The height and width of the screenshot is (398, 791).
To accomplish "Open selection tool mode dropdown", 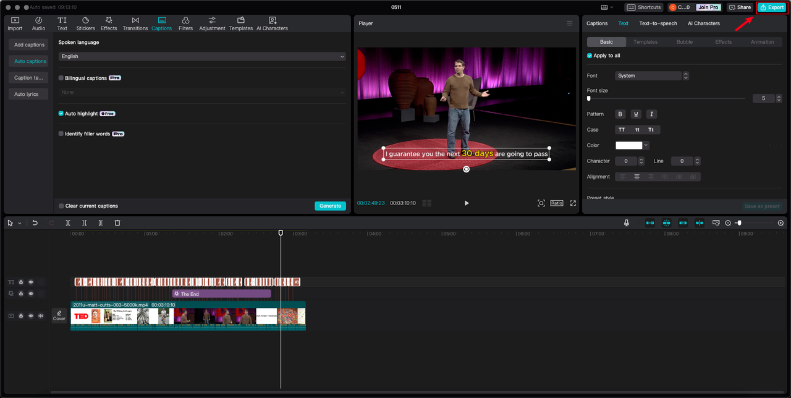I will click(20, 223).
